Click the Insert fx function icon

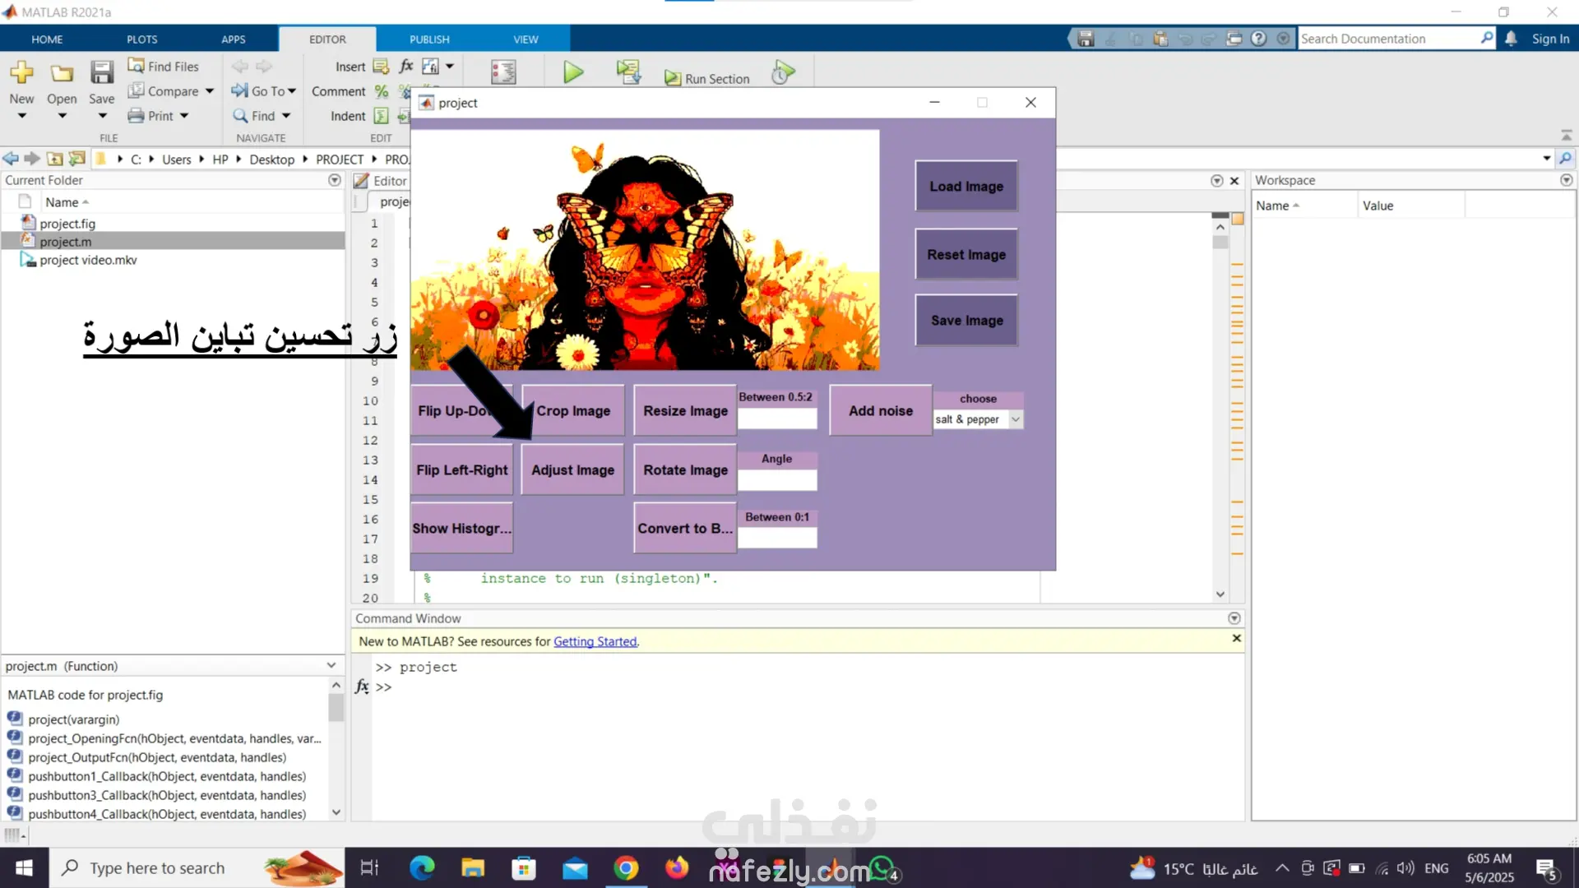pyautogui.click(x=406, y=66)
